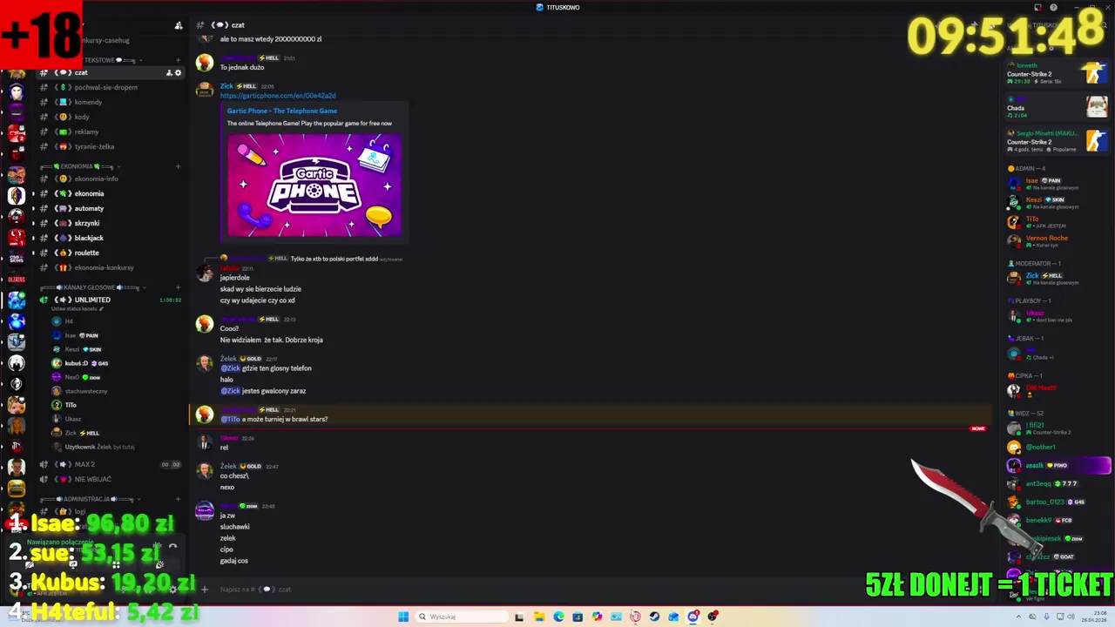Add channel to TEKSTOWE category plus icon
The height and width of the screenshot is (627, 1115).
click(x=178, y=60)
